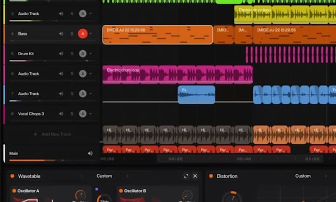Select the Vocal Chops 3 track name
Screen dimensions: 336x202
pyautogui.click(x=31, y=114)
